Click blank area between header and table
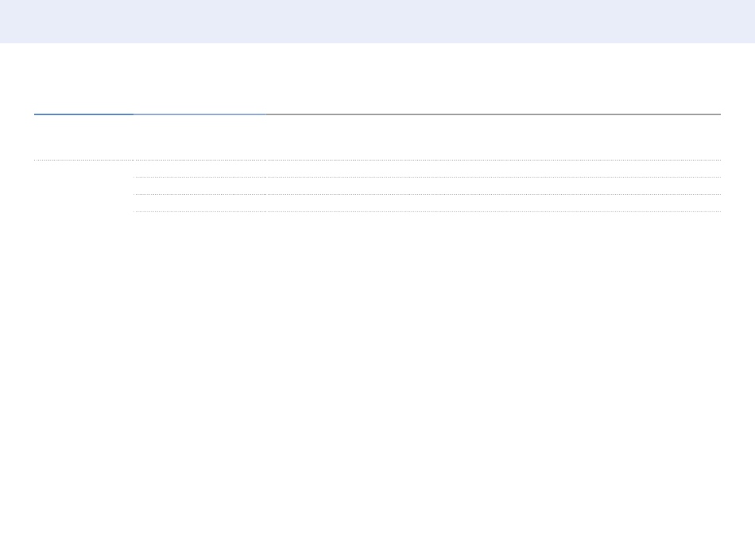Image resolution: width=755 pixels, height=534 pixels. click(x=377, y=78)
